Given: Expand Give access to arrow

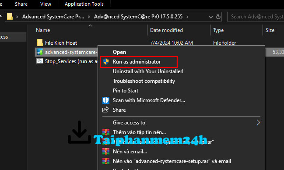Looking at the screenshot, I should 259,123.
